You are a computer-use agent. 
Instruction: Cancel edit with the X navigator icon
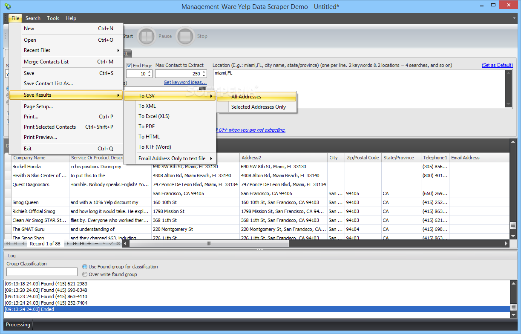(117, 244)
